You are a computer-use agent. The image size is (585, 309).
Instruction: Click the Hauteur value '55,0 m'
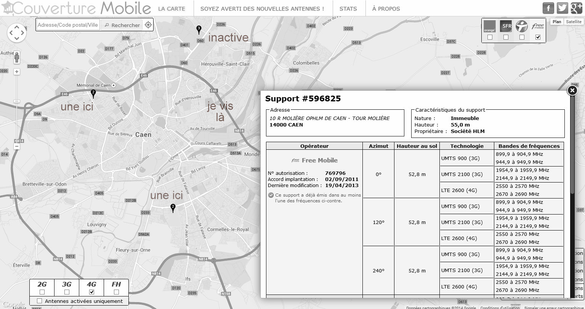(x=460, y=125)
